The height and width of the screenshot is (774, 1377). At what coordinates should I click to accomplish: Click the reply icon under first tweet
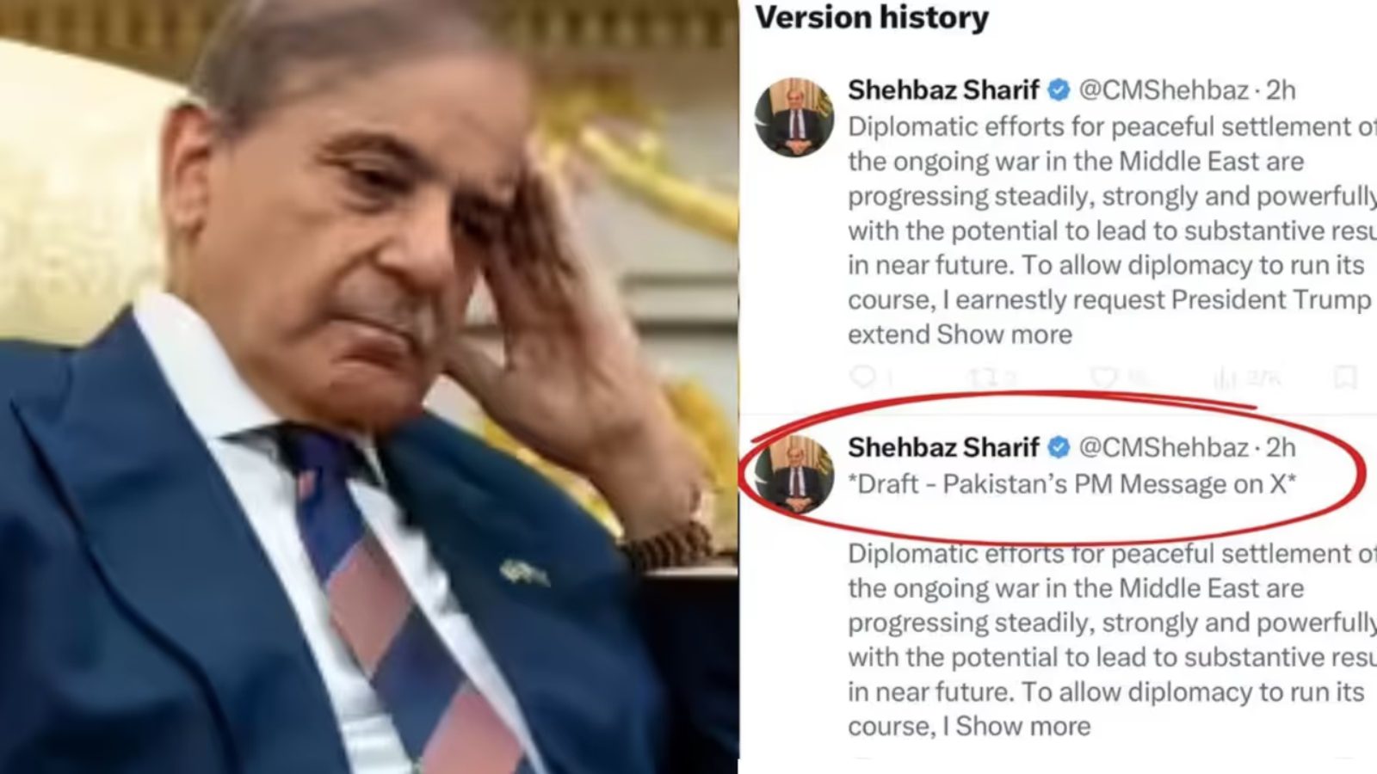pyautogui.click(x=862, y=377)
